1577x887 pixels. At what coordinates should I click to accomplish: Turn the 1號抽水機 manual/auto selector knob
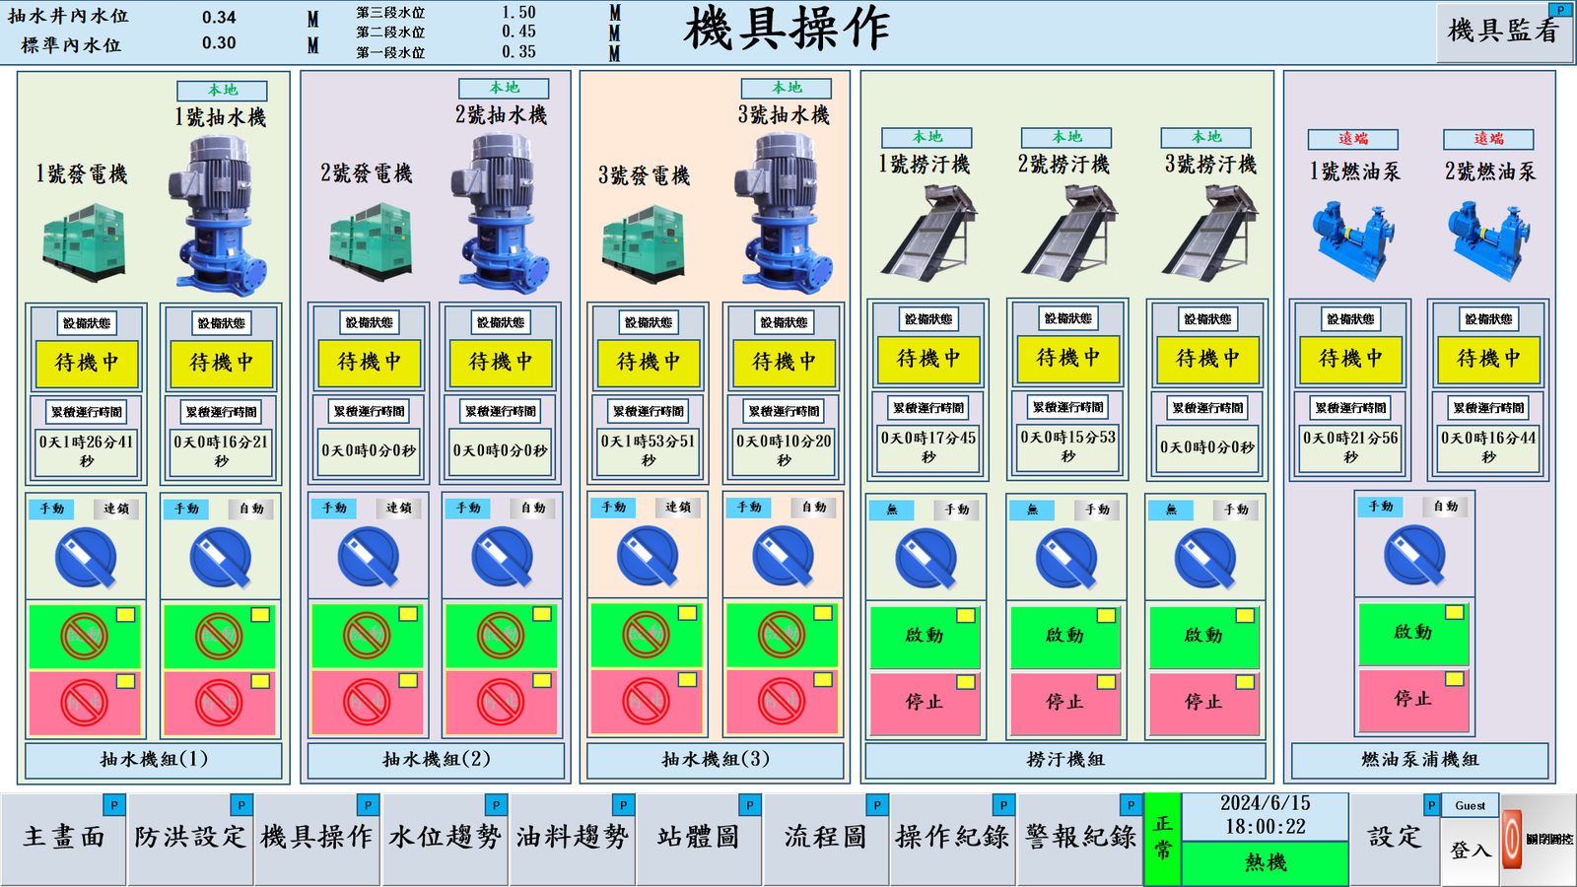[220, 557]
